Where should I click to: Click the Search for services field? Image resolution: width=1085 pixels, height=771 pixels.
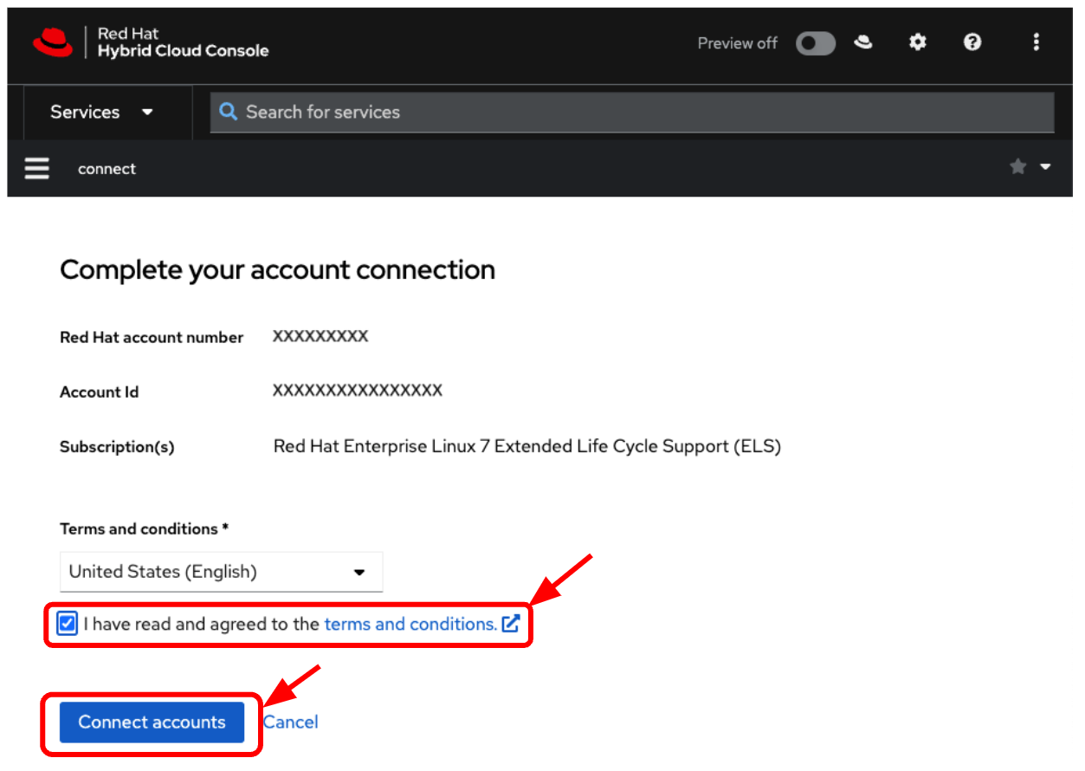(632, 112)
